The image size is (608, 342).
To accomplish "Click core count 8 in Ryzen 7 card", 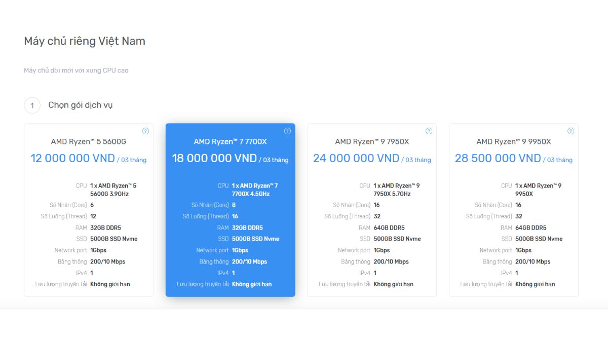I will [x=234, y=205].
